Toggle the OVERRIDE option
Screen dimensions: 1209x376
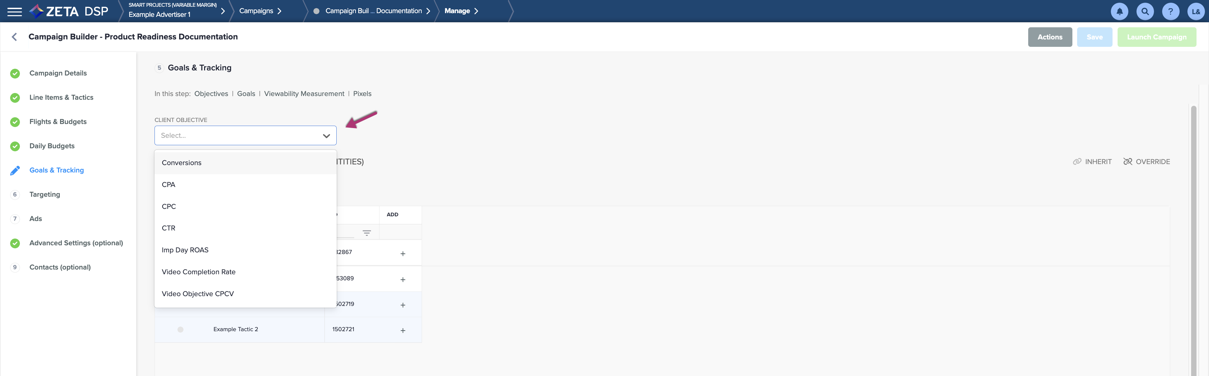pyautogui.click(x=1147, y=162)
